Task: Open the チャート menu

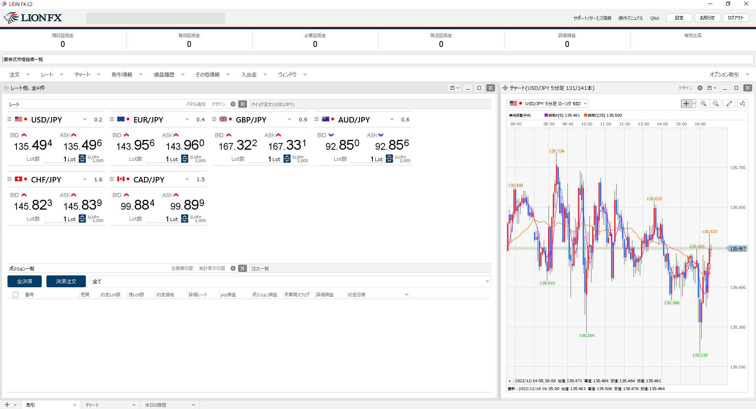Action: pos(87,74)
